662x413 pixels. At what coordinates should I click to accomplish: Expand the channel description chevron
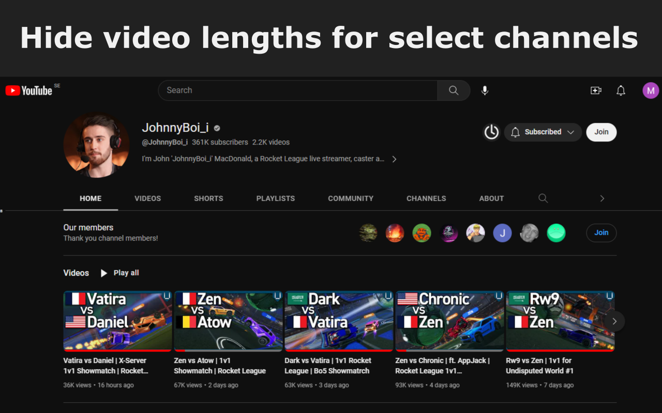click(x=394, y=159)
